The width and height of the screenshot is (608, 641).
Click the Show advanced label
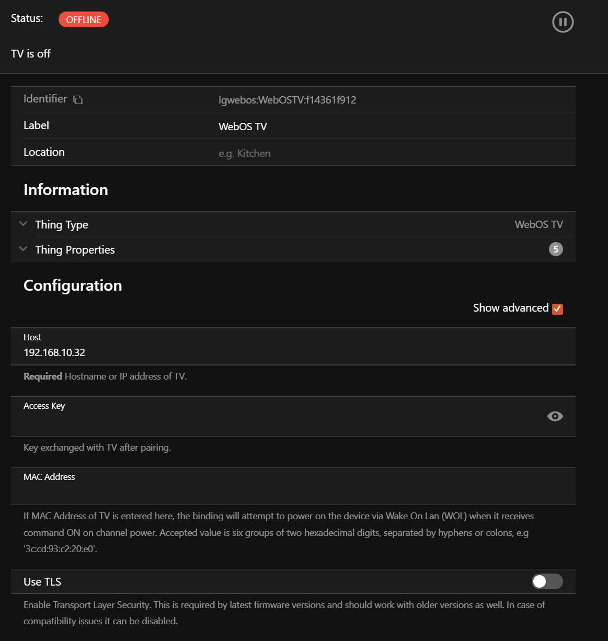[510, 308]
